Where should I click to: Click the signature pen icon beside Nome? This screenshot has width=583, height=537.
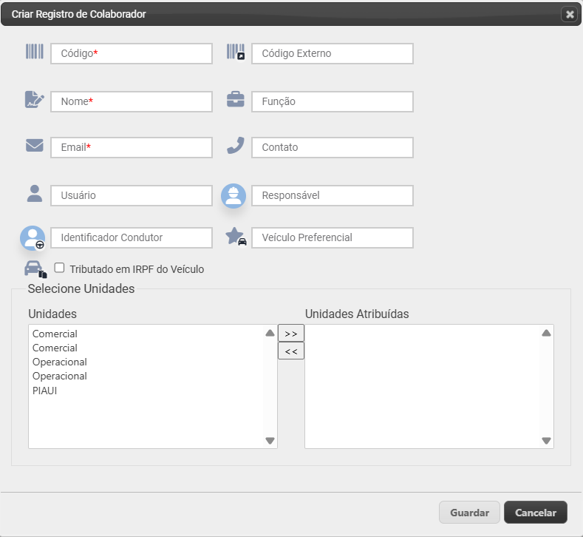[35, 99]
